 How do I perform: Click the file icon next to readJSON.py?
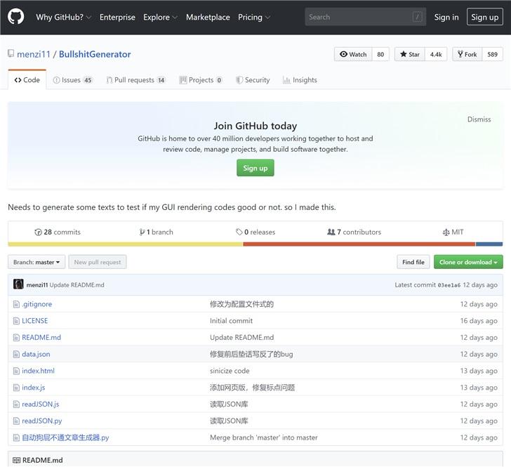pyautogui.click(x=16, y=421)
